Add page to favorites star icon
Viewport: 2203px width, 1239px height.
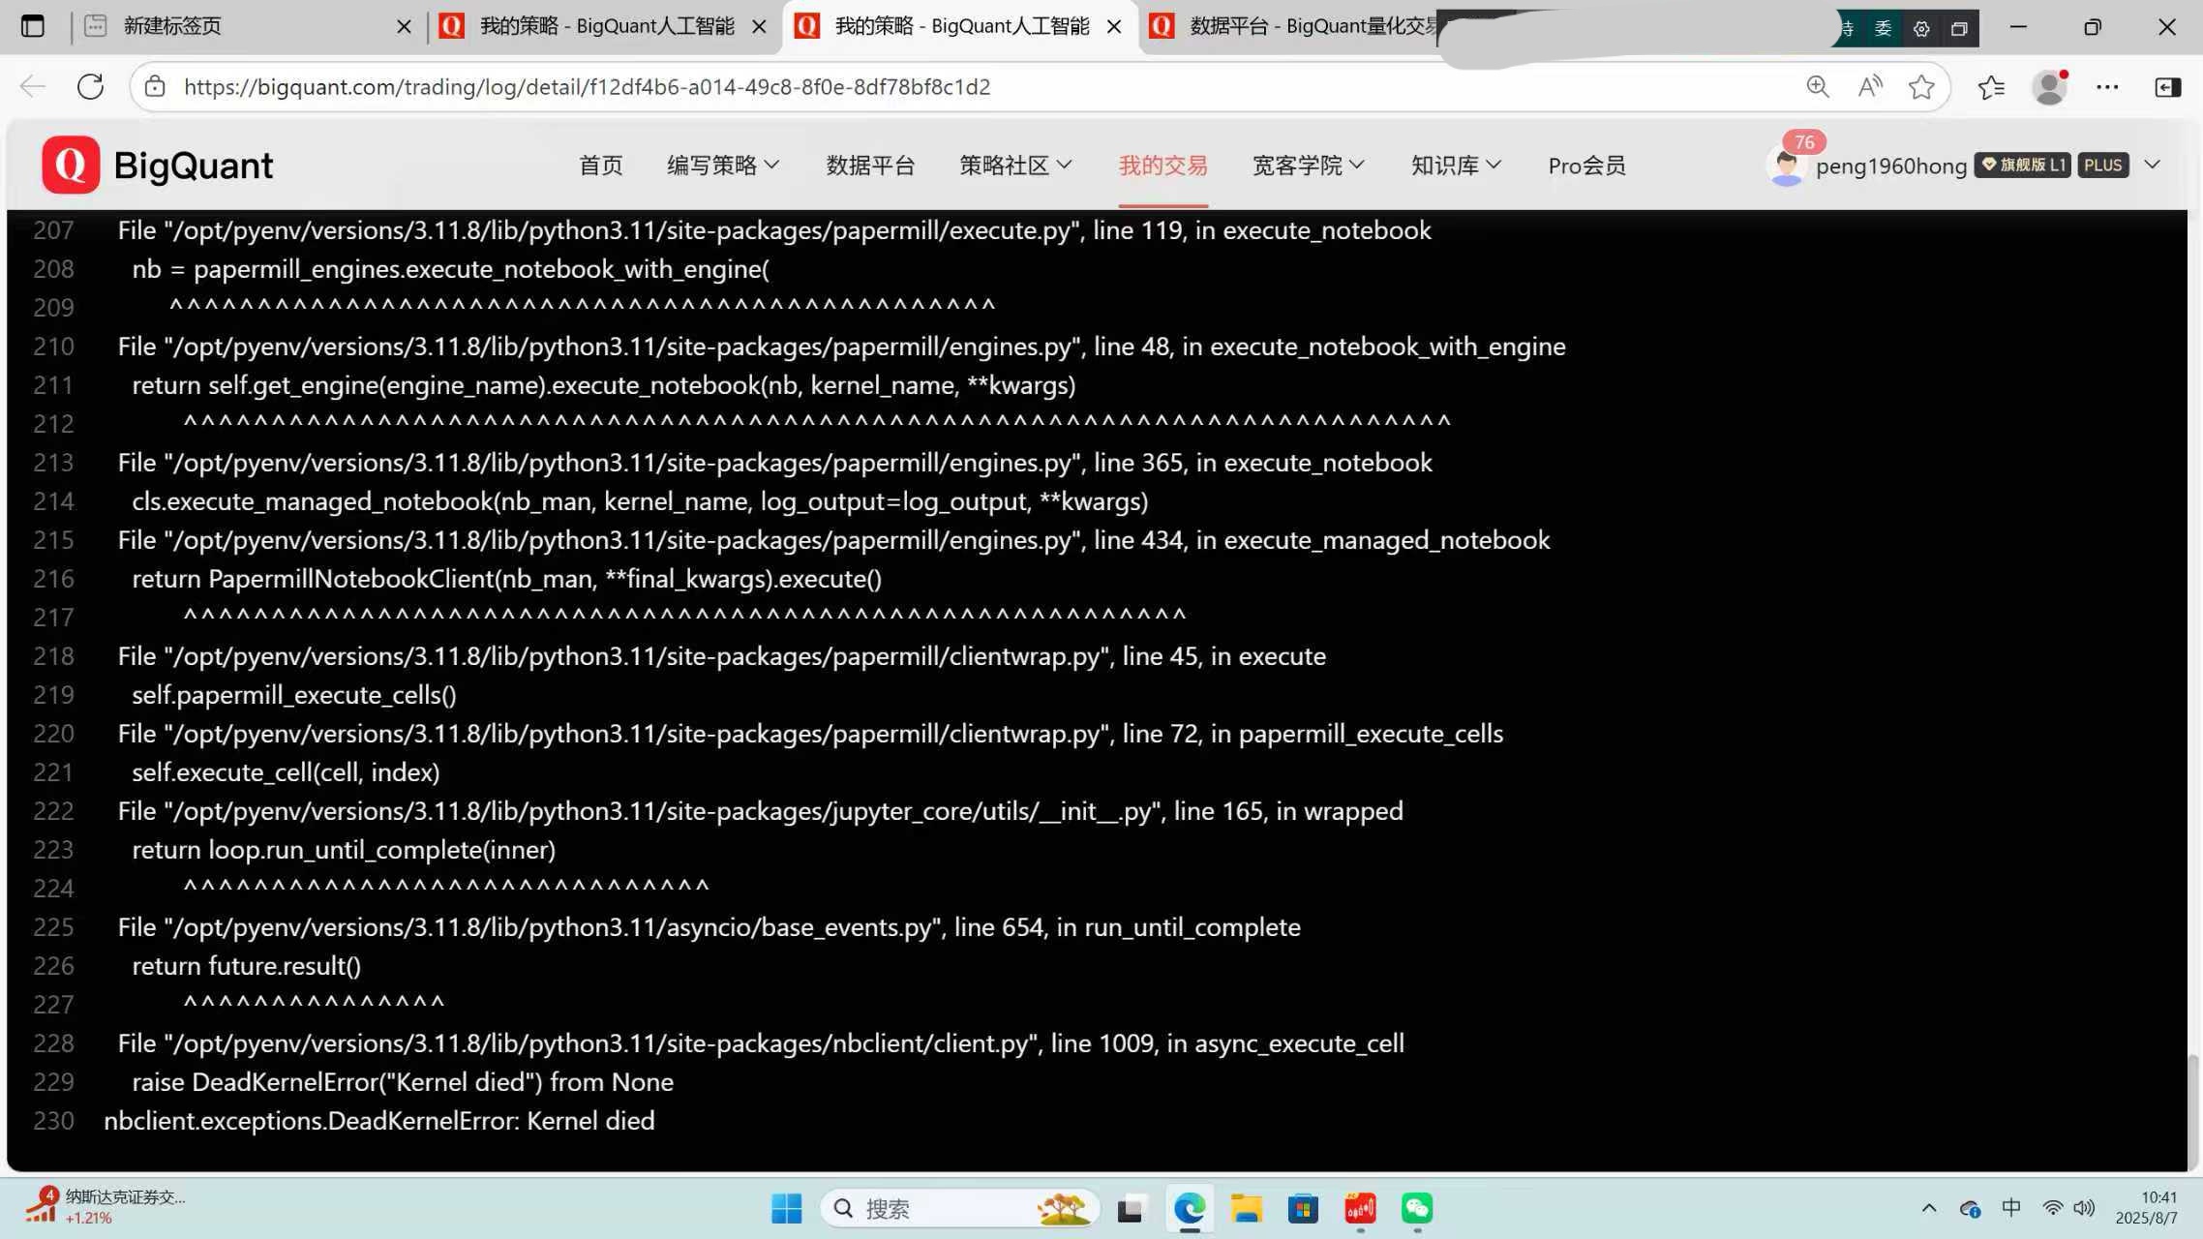point(1921,87)
